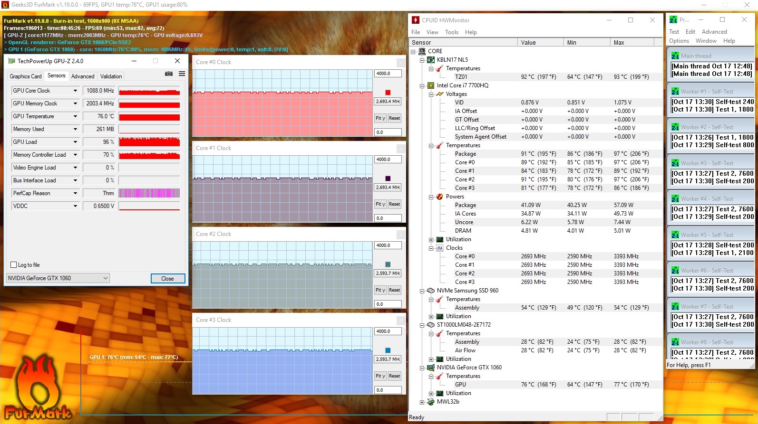Screen dimensions: 758x424
Task: Take a GPU-Z screenshot with the camera icon
Action: pos(169,74)
